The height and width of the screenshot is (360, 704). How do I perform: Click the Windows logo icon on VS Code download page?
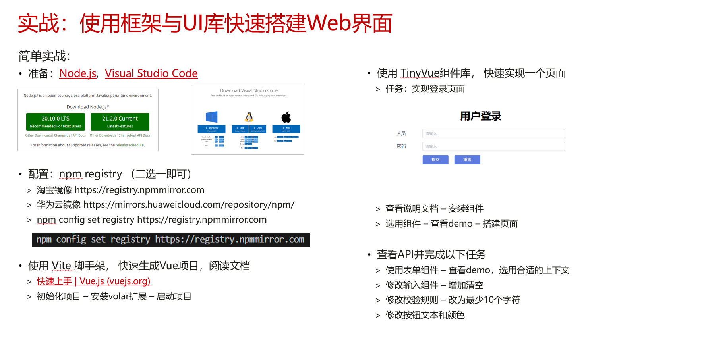coord(212,117)
